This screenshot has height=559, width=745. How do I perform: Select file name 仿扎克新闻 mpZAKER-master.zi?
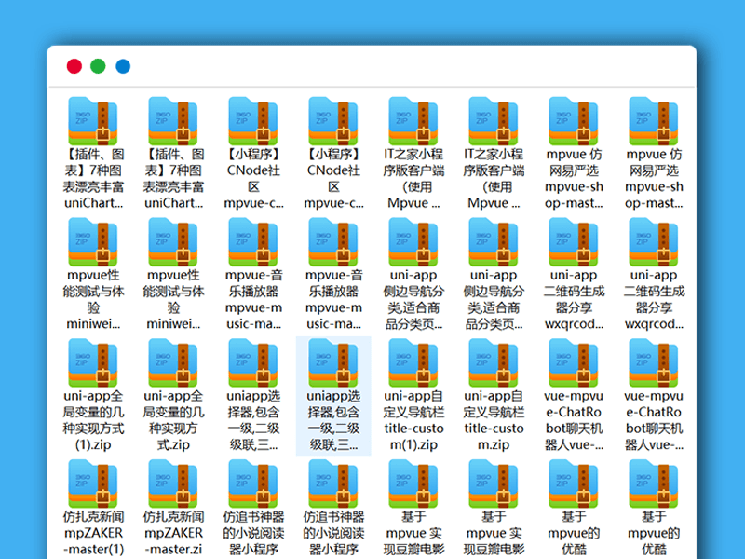[x=173, y=533]
